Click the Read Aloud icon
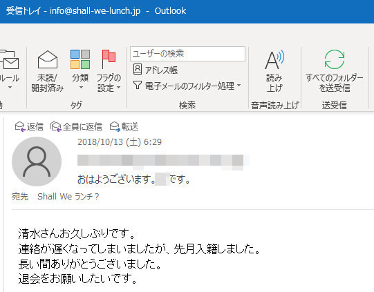The image size is (374, 292). 274,59
